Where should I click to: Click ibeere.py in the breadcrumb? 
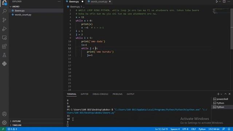point(75,7)
